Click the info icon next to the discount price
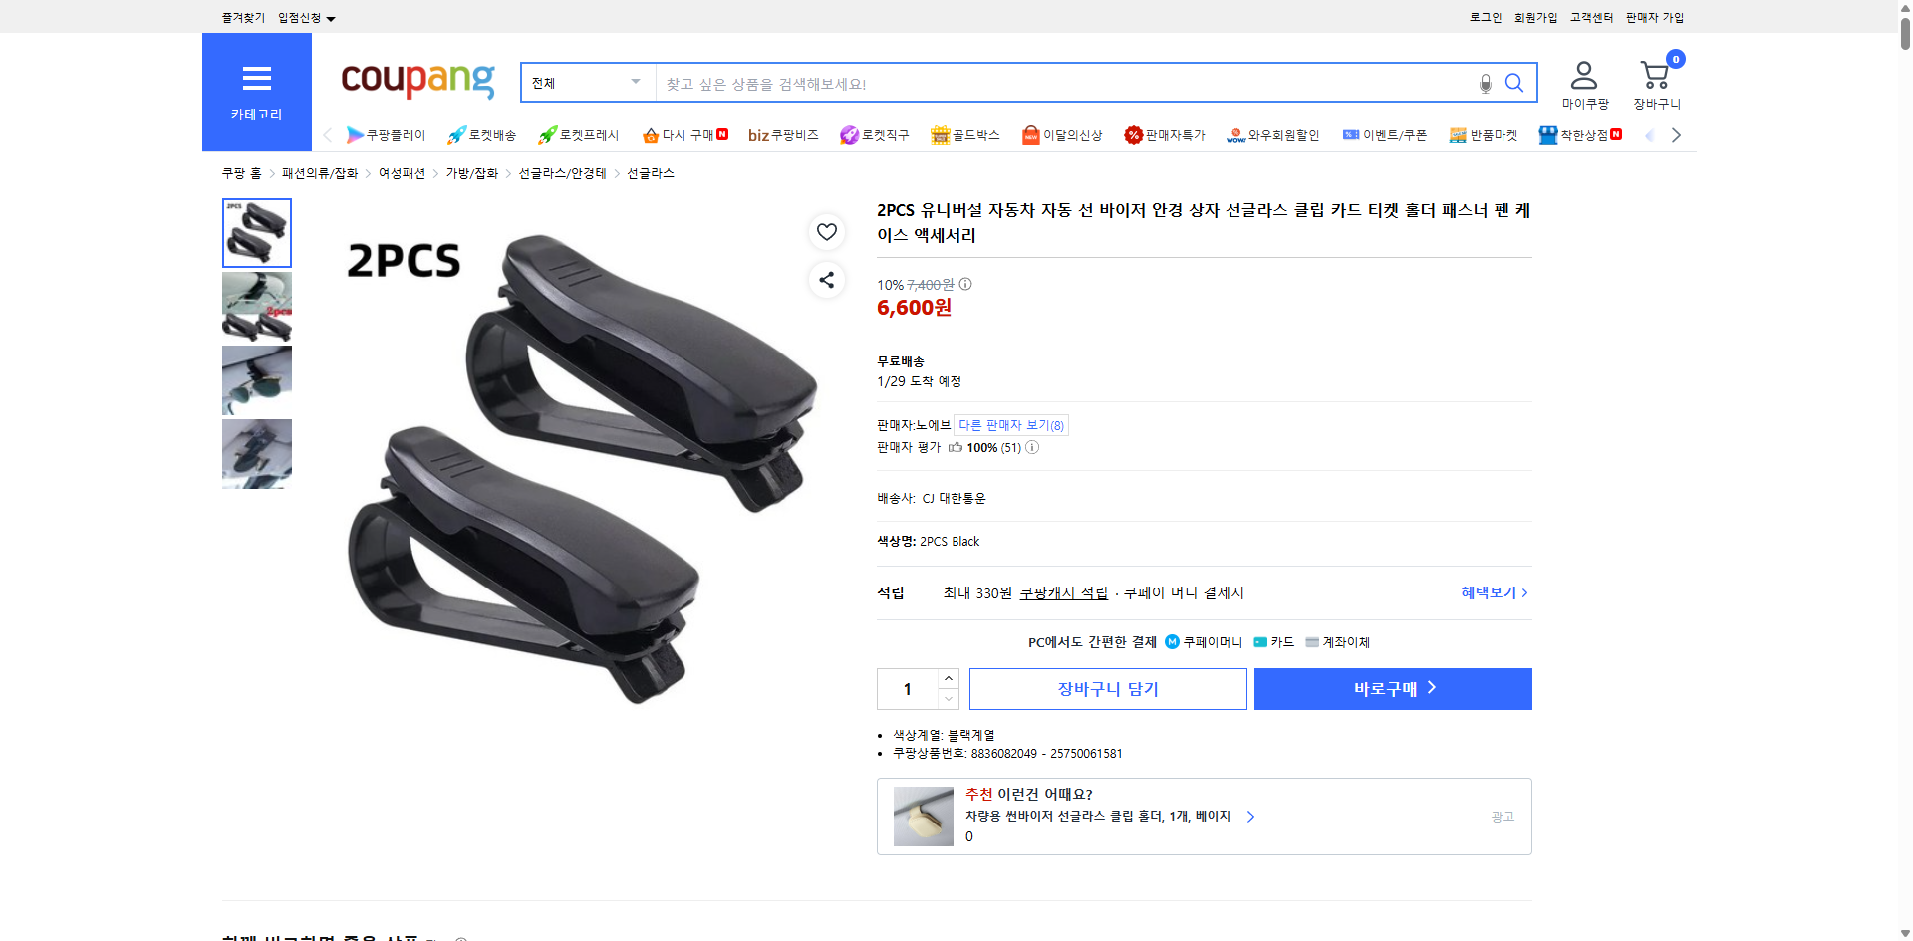This screenshot has height=941, width=1913. point(962,284)
